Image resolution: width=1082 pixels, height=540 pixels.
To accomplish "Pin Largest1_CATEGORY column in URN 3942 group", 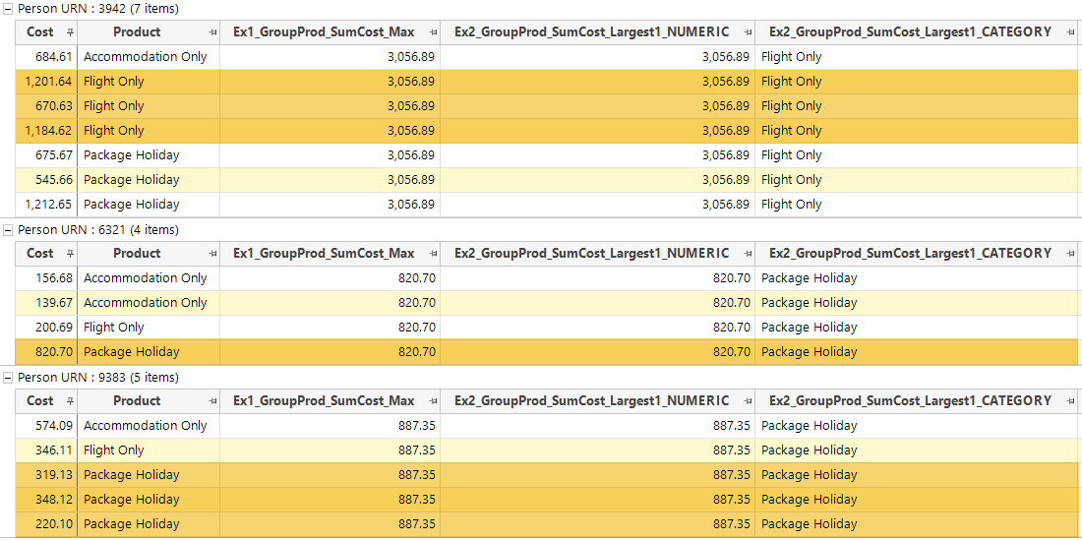I will pos(1070,32).
